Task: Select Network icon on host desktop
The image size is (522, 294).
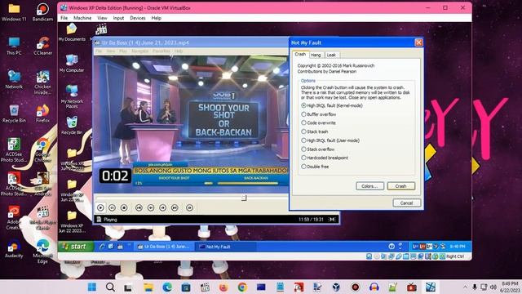Action: [x=14, y=79]
